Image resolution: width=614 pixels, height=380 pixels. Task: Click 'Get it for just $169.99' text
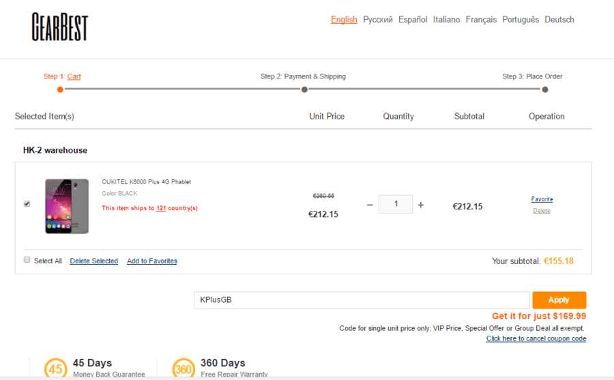click(539, 316)
